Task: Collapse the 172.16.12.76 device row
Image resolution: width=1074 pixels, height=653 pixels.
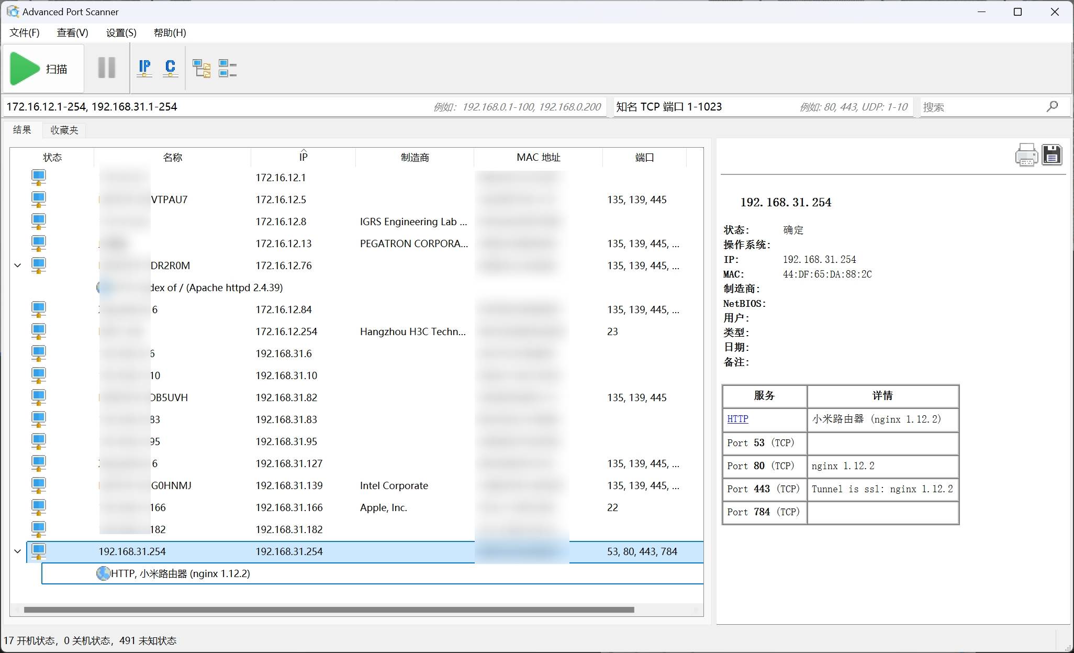Action: pos(18,265)
